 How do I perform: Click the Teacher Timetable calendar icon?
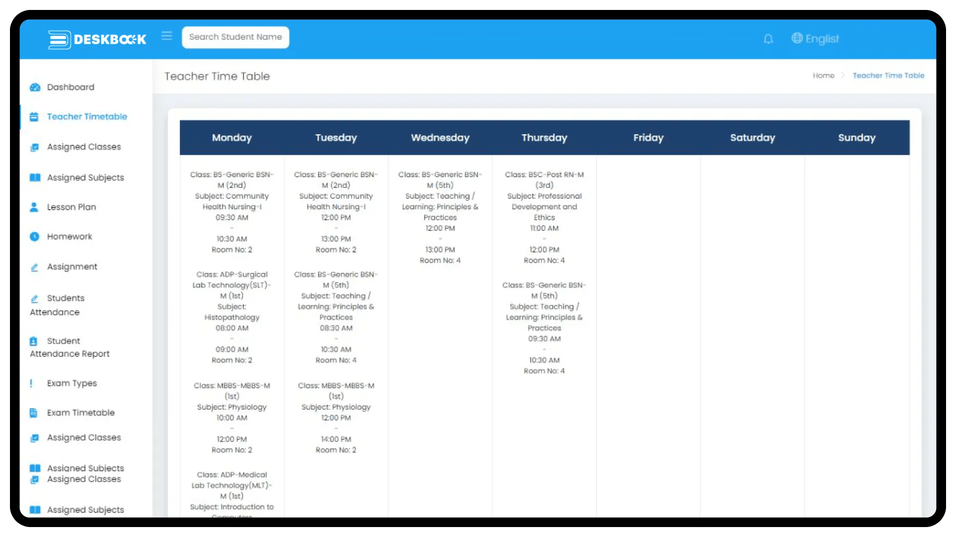pos(34,117)
